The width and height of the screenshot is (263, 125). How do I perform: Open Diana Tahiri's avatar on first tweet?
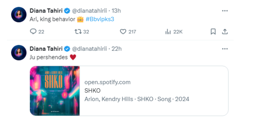[19, 15]
